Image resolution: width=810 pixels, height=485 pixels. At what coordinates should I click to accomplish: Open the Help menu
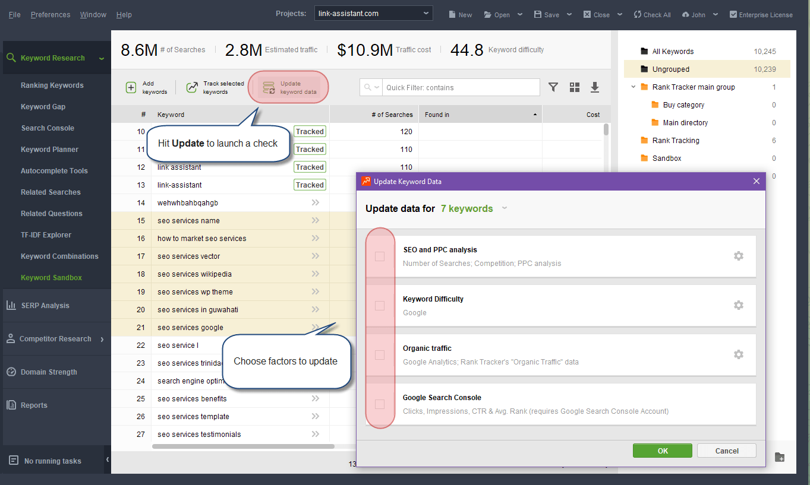point(124,14)
